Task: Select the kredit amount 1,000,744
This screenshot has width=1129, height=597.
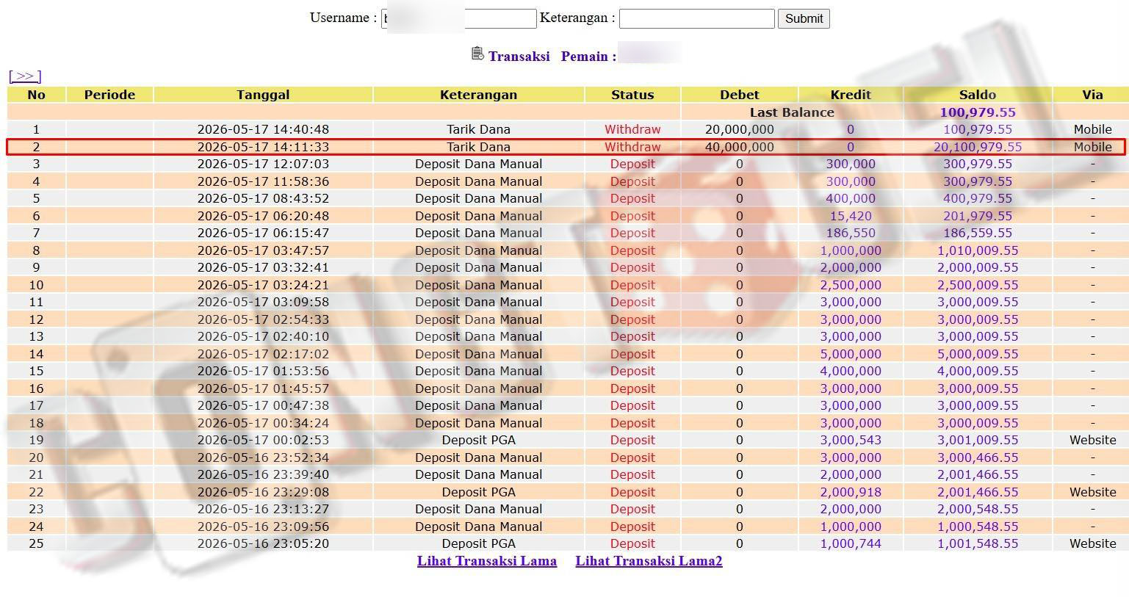Action: tap(851, 543)
